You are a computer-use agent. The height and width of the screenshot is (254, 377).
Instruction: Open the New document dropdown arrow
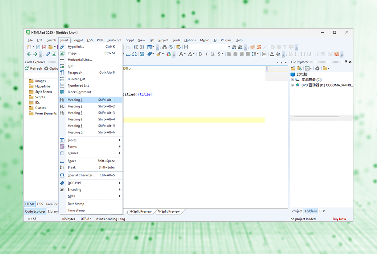click(33, 47)
